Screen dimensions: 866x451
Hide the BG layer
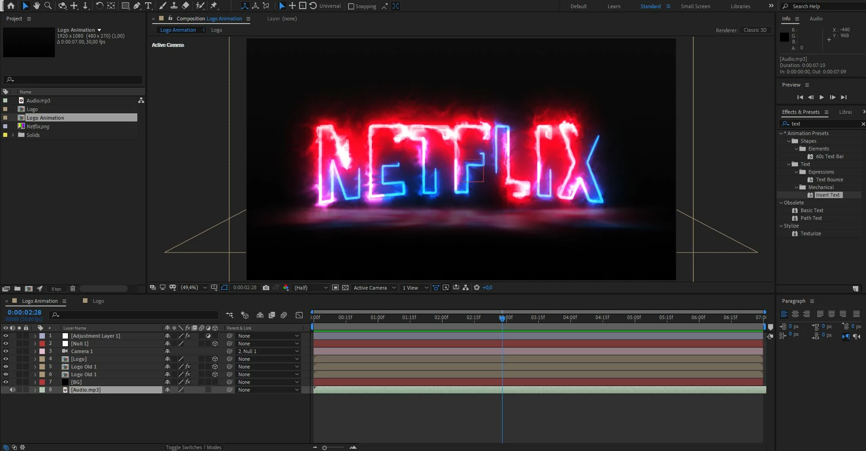pyautogui.click(x=6, y=382)
